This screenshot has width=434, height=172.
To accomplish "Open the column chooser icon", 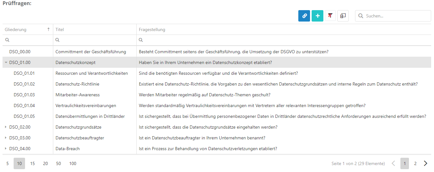I will [343, 16].
